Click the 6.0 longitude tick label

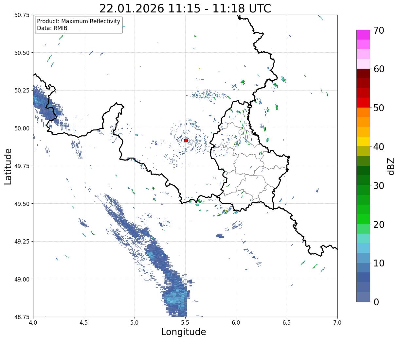pyautogui.click(x=236, y=323)
